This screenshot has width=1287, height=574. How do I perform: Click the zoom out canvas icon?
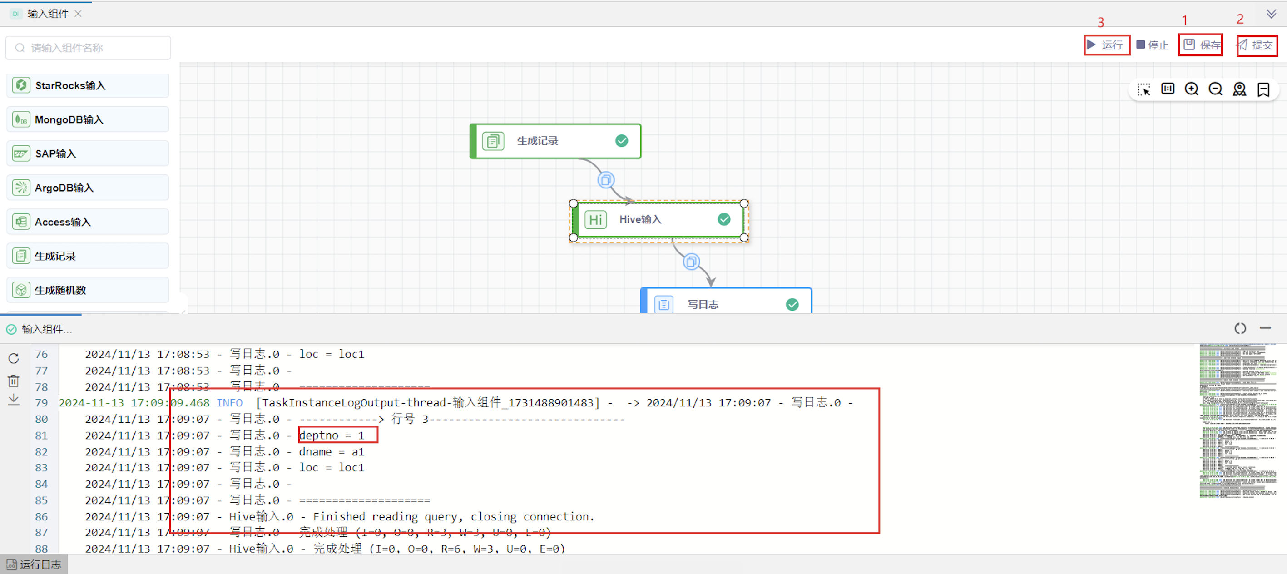[1215, 89]
